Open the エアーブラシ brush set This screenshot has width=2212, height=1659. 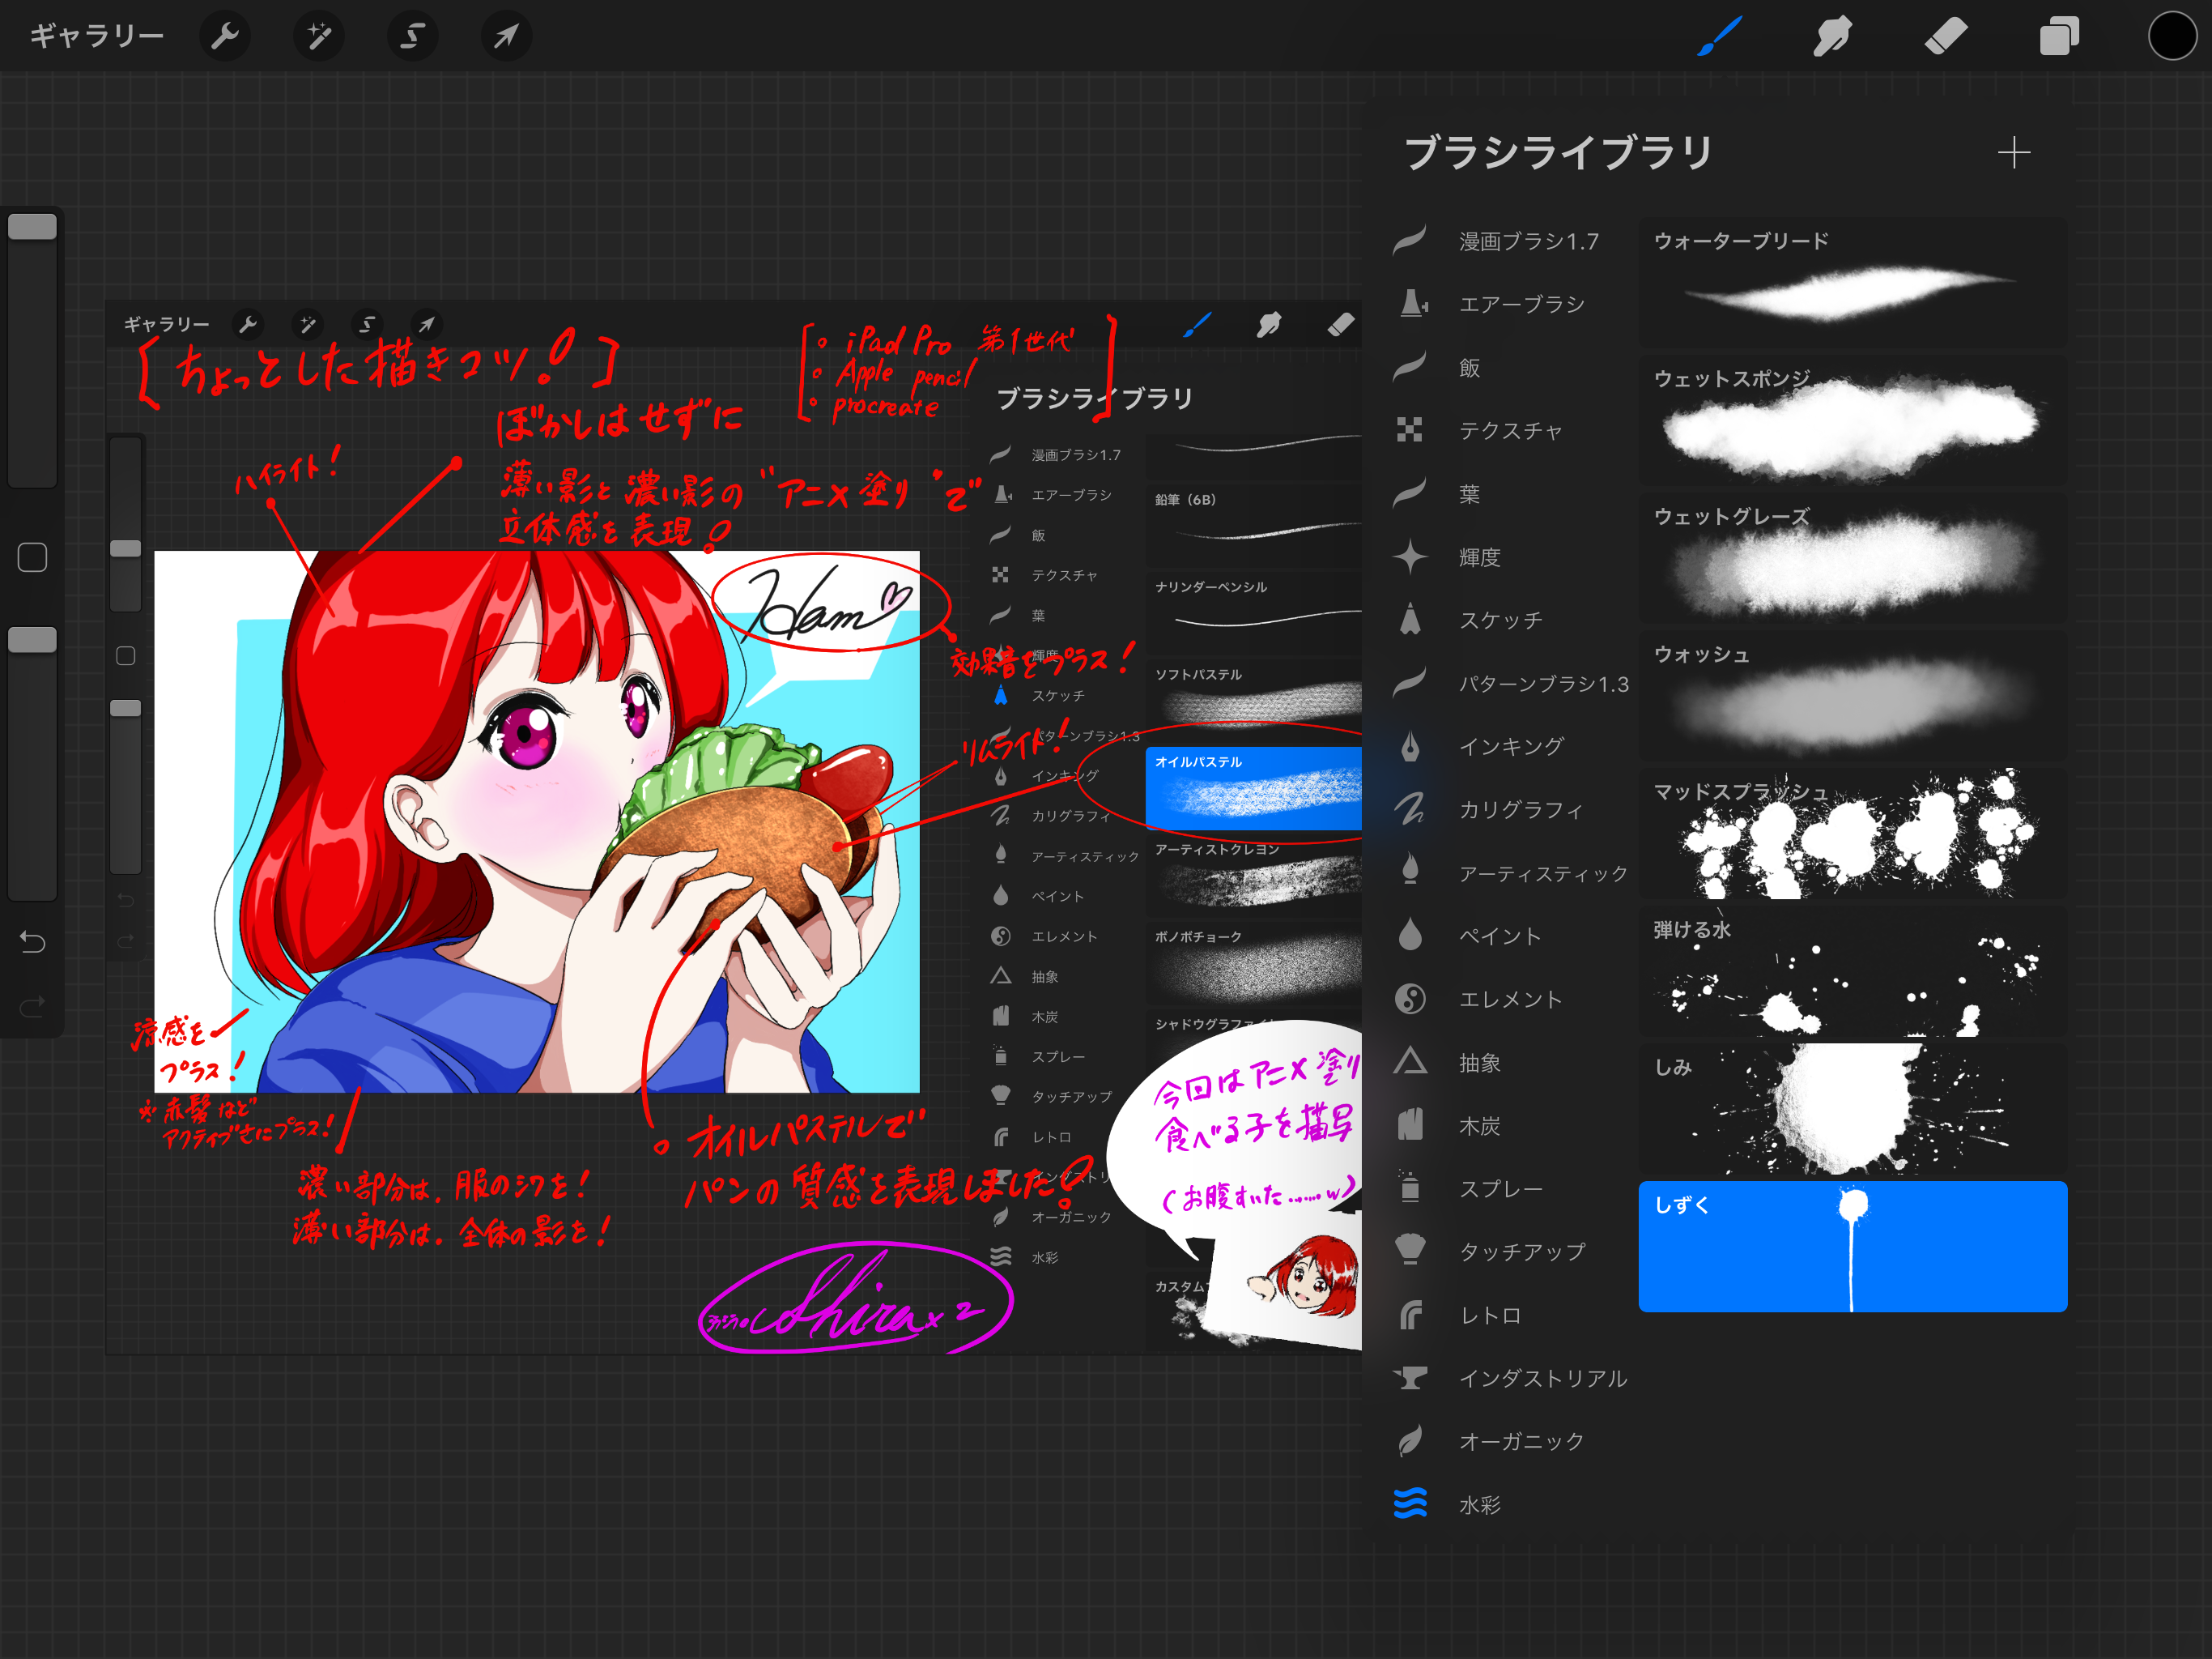pyautogui.click(x=1510, y=305)
